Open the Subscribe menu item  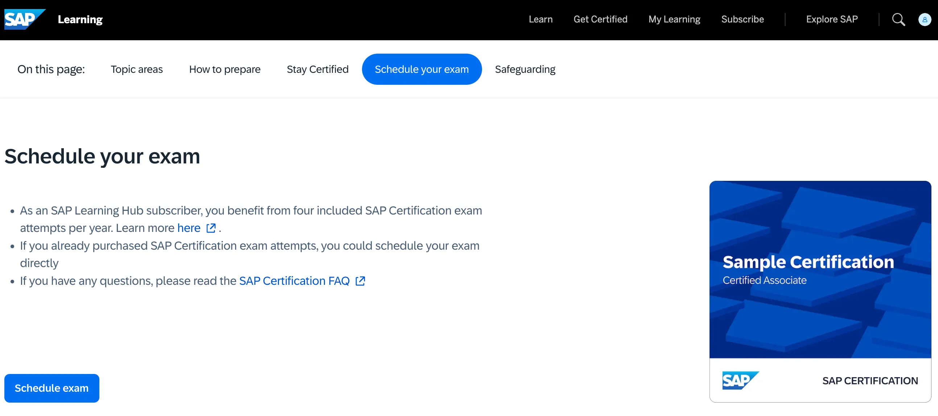click(742, 19)
